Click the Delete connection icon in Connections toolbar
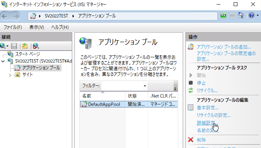The width and height of the screenshot is (261, 148). point(36,46)
